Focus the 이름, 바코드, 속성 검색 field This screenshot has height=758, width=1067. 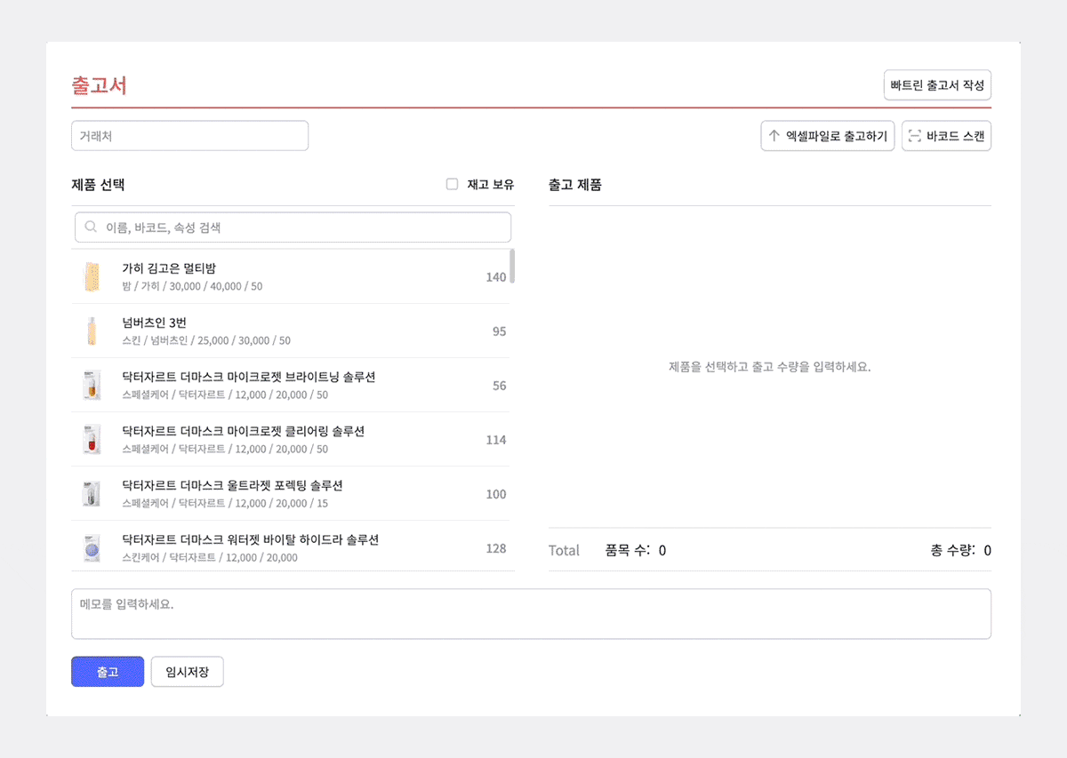tap(302, 227)
